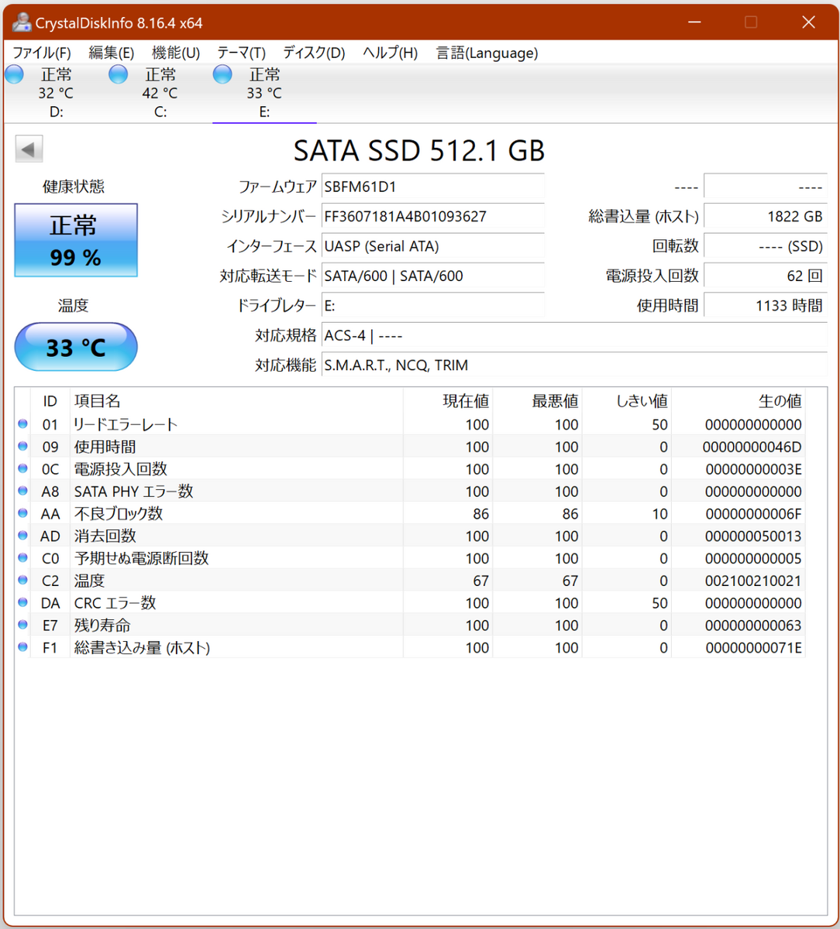Select the 温度 attribute name in table
This screenshot has height=929, width=840.
coord(89,580)
